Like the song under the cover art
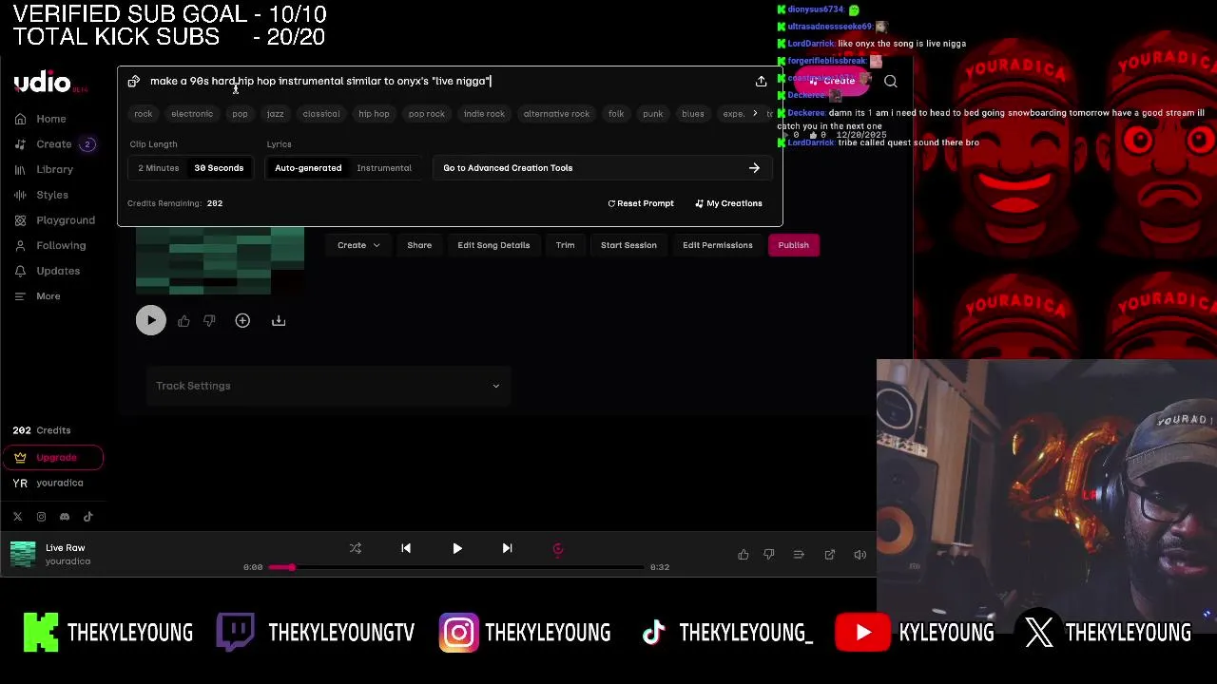This screenshot has width=1217, height=684. click(184, 321)
